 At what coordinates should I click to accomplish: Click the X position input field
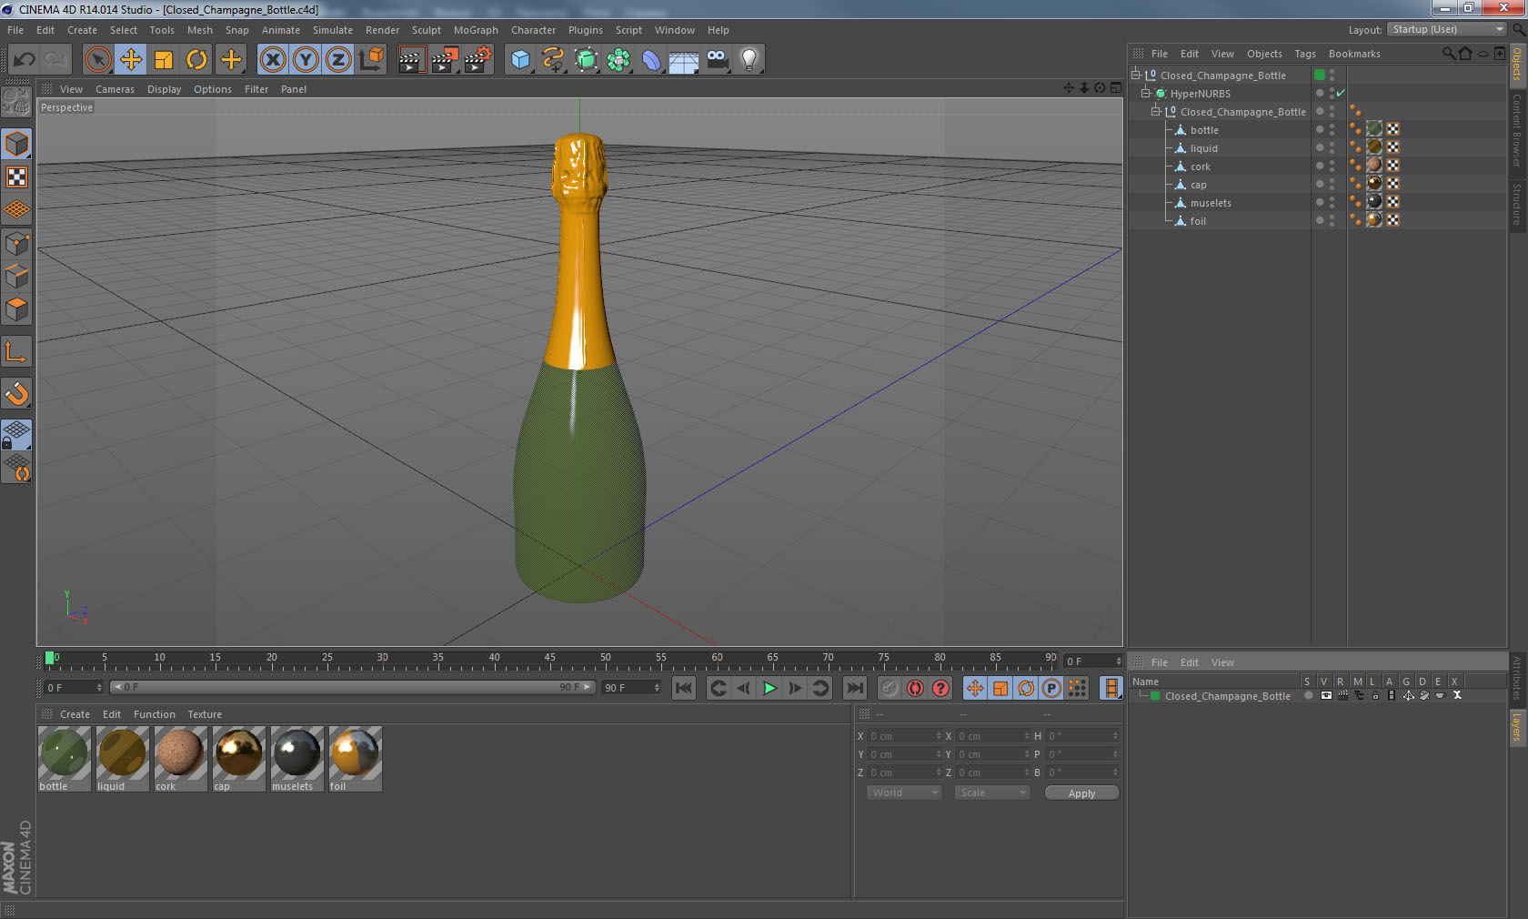pos(904,736)
